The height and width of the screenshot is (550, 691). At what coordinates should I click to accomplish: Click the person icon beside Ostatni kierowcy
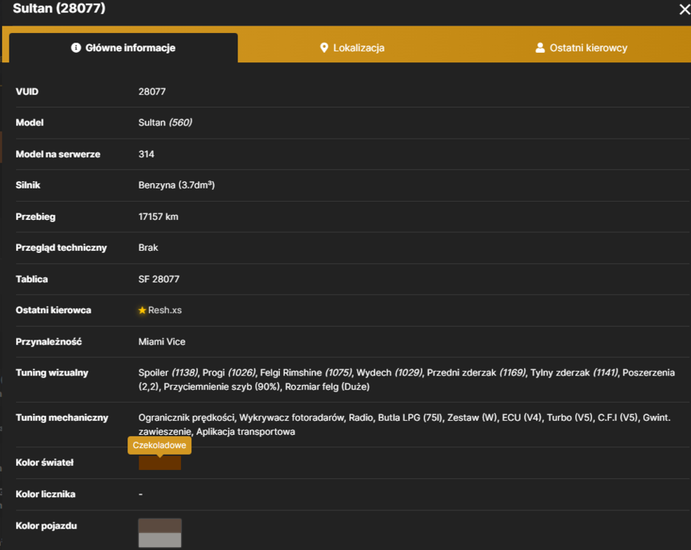point(540,48)
